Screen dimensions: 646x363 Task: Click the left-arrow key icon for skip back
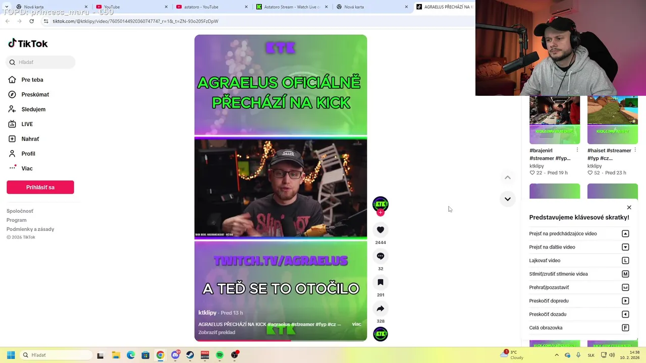point(625,314)
